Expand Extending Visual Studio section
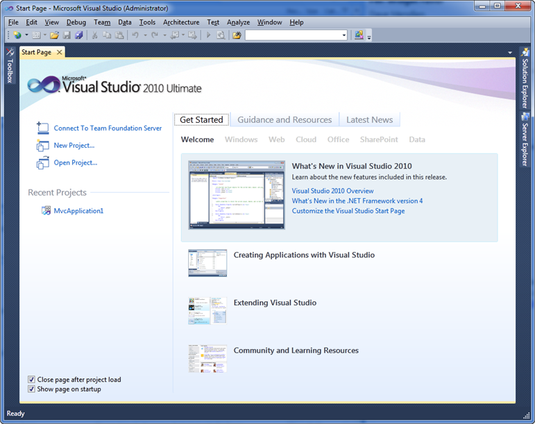The width and height of the screenshot is (535, 424). (x=275, y=303)
